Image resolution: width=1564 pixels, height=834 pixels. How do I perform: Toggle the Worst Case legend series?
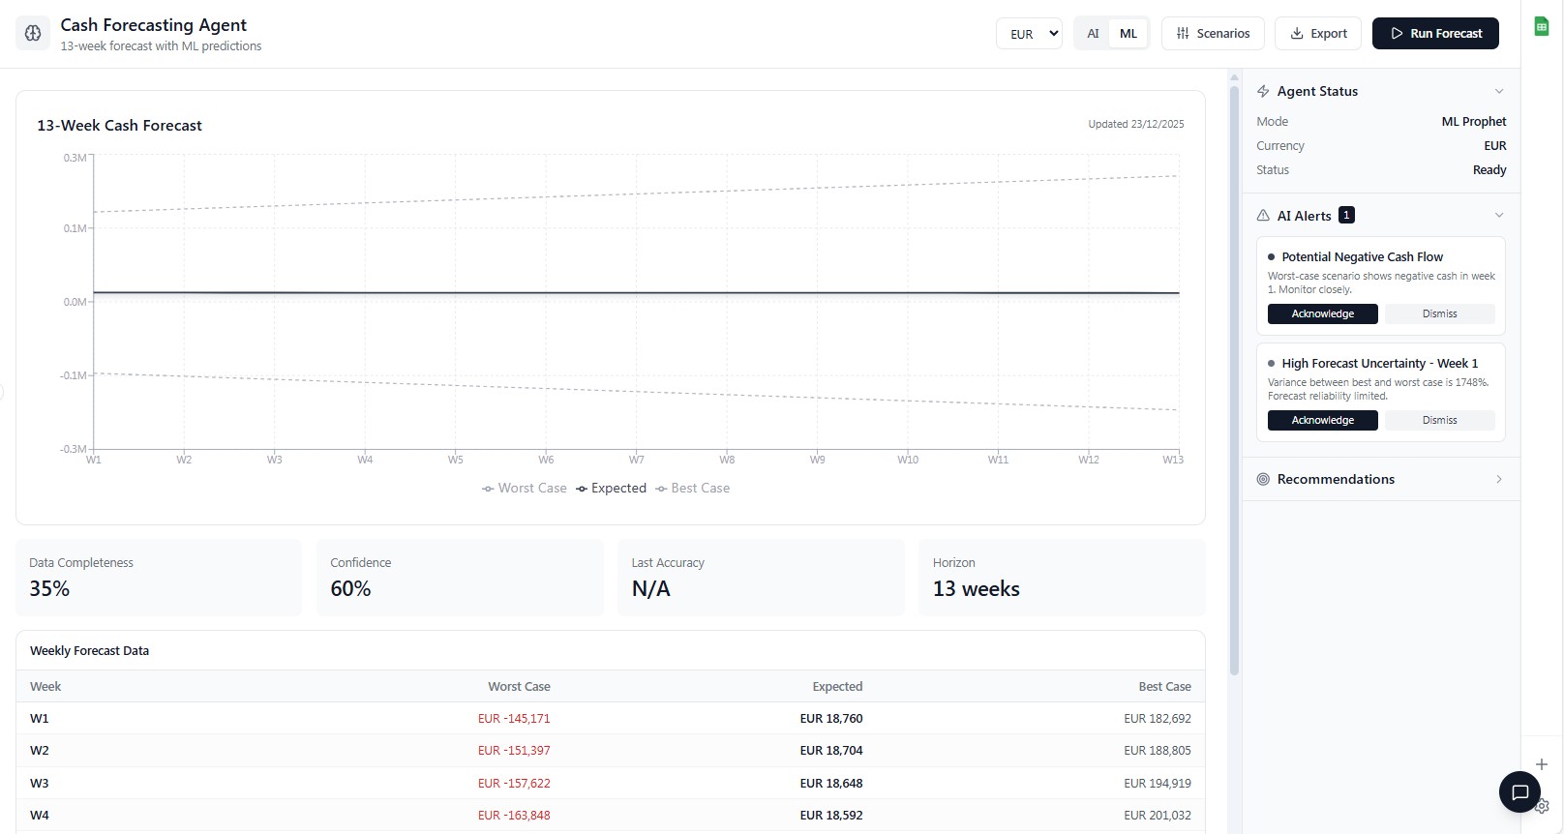[x=525, y=489]
